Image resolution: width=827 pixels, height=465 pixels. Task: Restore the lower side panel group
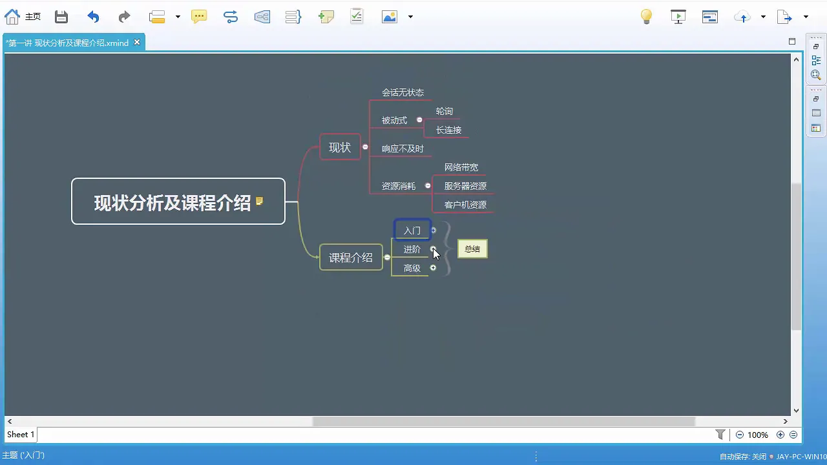click(816, 99)
